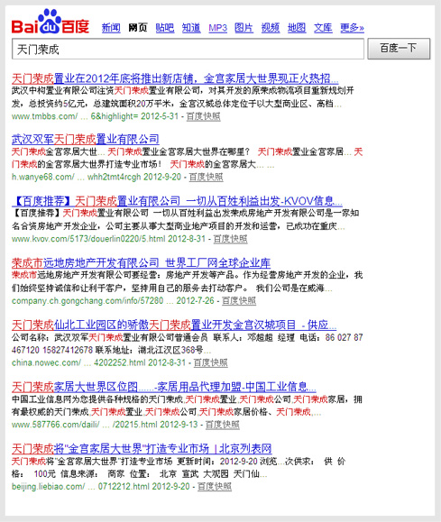Select the MP3 search tab
Viewport: 441px width, 522px height.
pyautogui.click(x=218, y=28)
